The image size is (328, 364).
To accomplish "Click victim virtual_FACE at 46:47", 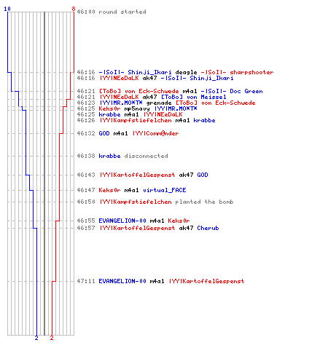I will [x=165, y=190].
